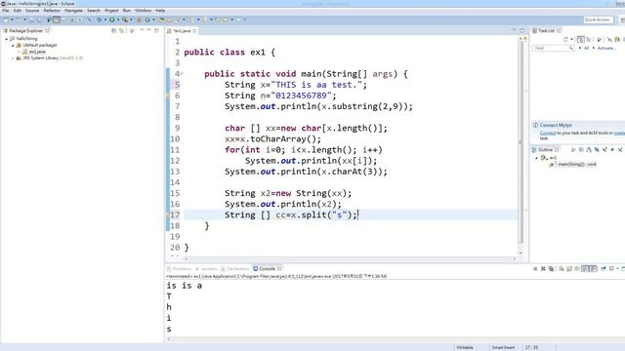Screen dimensions: 625x351
Task: Expand the JRE System Library node
Action: tap(13, 58)
